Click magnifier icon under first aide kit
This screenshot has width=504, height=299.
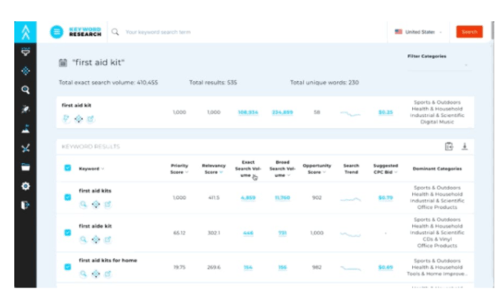coord(84,239)
